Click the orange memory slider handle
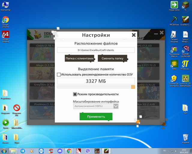Image resolution: width=192 pixels, height=154 pixels. 133,87
